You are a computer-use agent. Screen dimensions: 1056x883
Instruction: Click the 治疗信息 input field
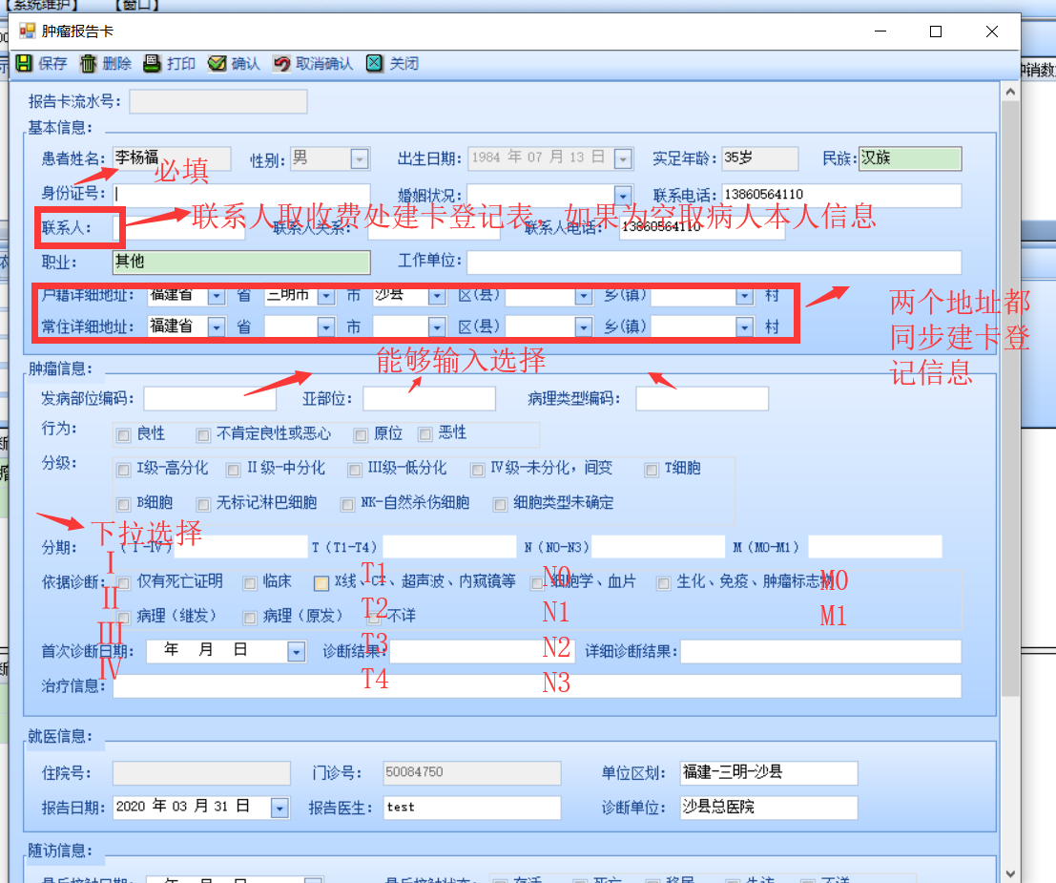537,686
